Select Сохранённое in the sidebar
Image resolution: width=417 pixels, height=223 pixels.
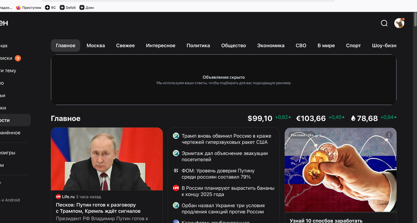coord(11,132)
